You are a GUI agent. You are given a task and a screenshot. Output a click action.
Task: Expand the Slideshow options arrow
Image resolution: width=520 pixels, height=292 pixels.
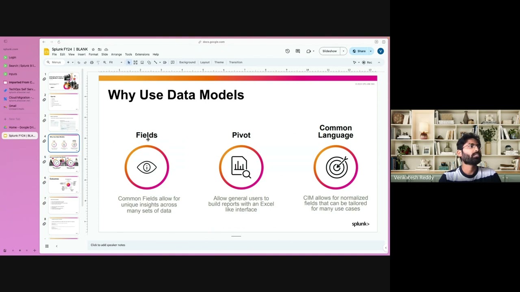tap(343, 51)
